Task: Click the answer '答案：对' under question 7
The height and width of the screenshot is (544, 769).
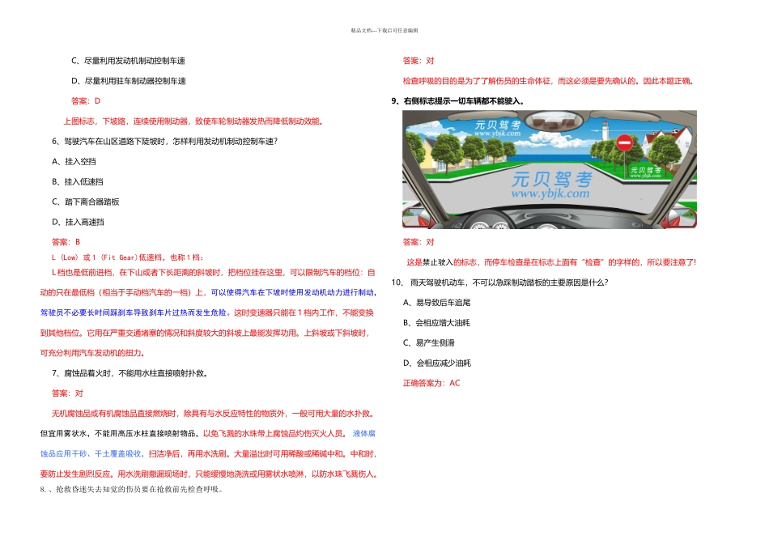Action: [67, 393]
